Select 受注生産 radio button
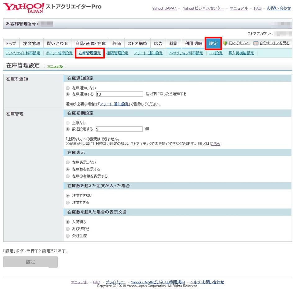This screenshot has width=295, height=290. tap(68, 236)
